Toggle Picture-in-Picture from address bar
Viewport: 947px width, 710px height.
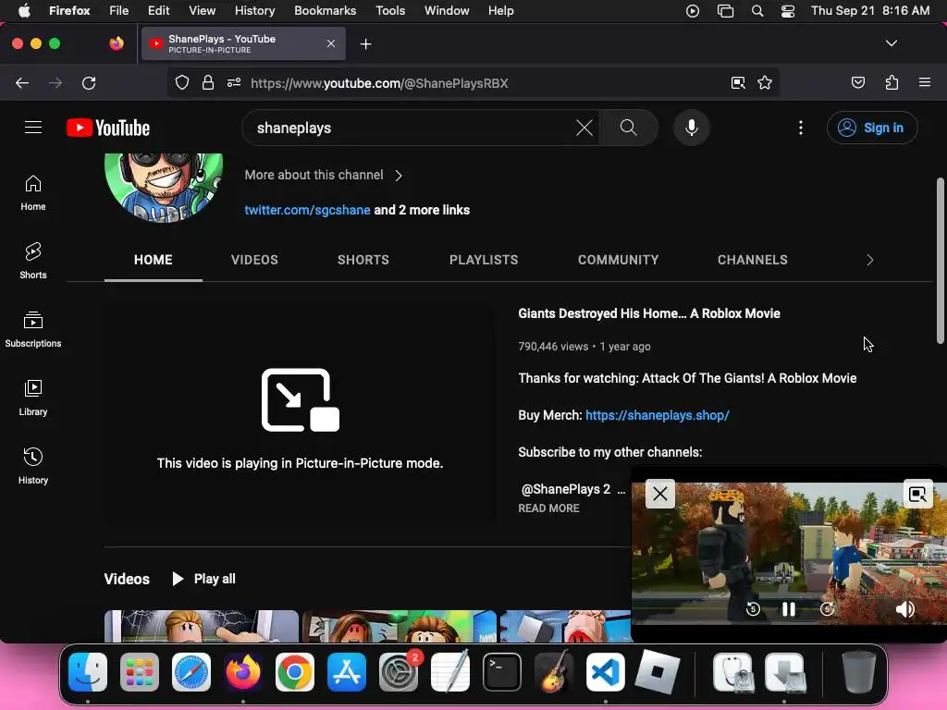tap(738, 82)
